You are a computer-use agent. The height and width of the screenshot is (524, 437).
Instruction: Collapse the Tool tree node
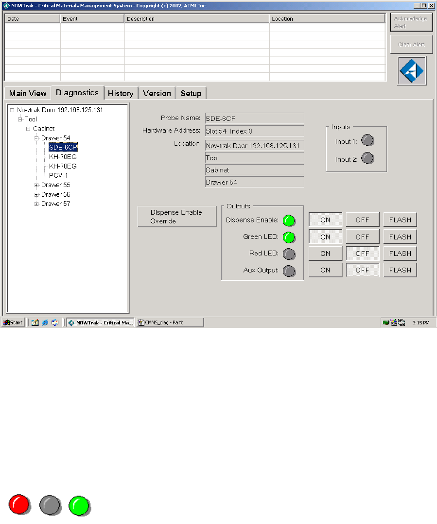(20, 119)
